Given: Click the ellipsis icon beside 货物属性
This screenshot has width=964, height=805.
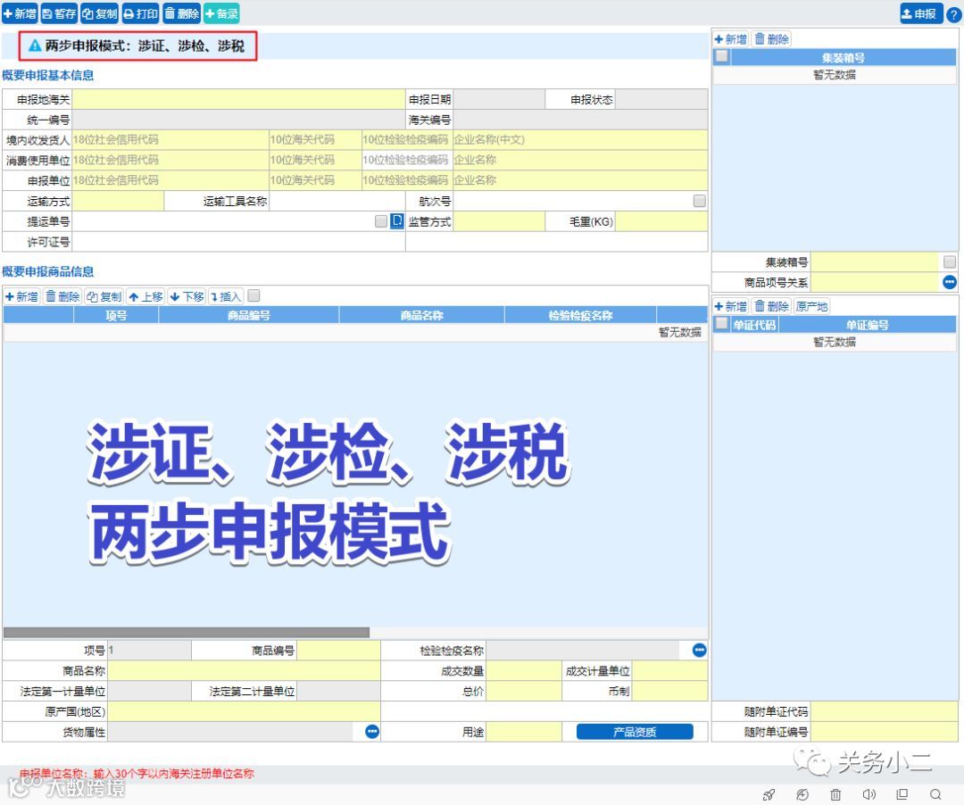Looking at the screenshot, I should point(372,731).
